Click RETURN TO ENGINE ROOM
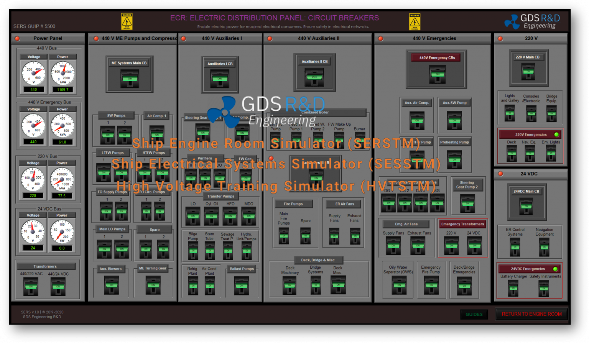 [531, 314]
